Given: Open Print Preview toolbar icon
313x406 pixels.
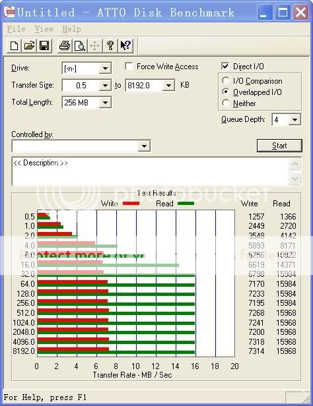Looking at the screenshot, I should (x=80, y=46).
